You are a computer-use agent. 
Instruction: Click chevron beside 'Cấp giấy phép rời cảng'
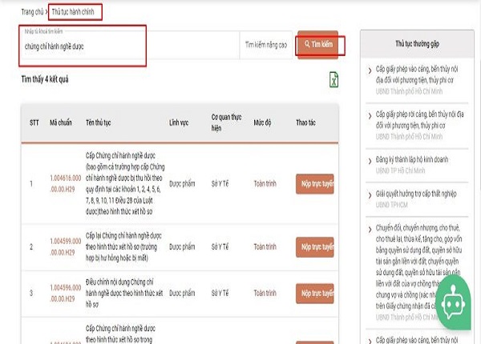point(370,116)
